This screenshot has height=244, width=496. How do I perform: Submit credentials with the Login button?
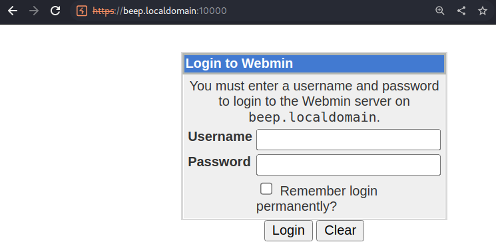tap(288, 231)
